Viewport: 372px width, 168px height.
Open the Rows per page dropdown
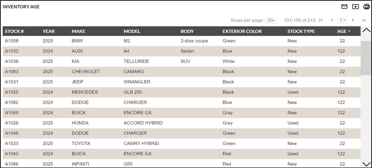[x=271, y=20]
